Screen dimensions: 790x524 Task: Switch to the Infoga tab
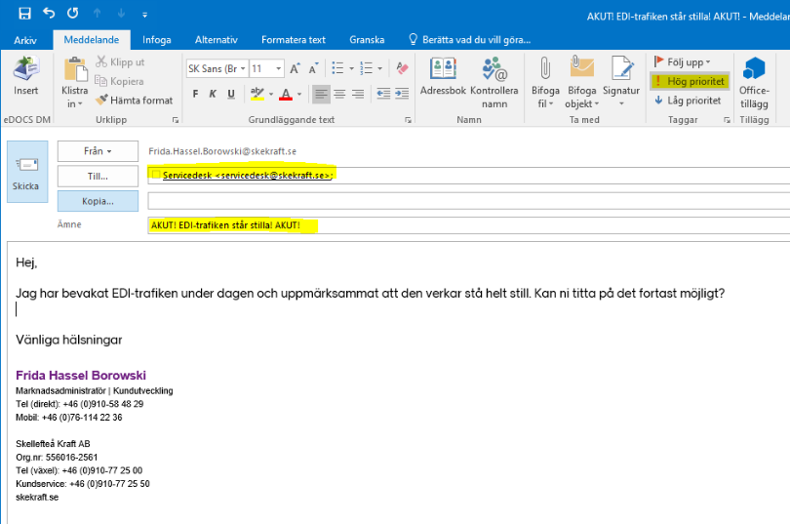157,40
